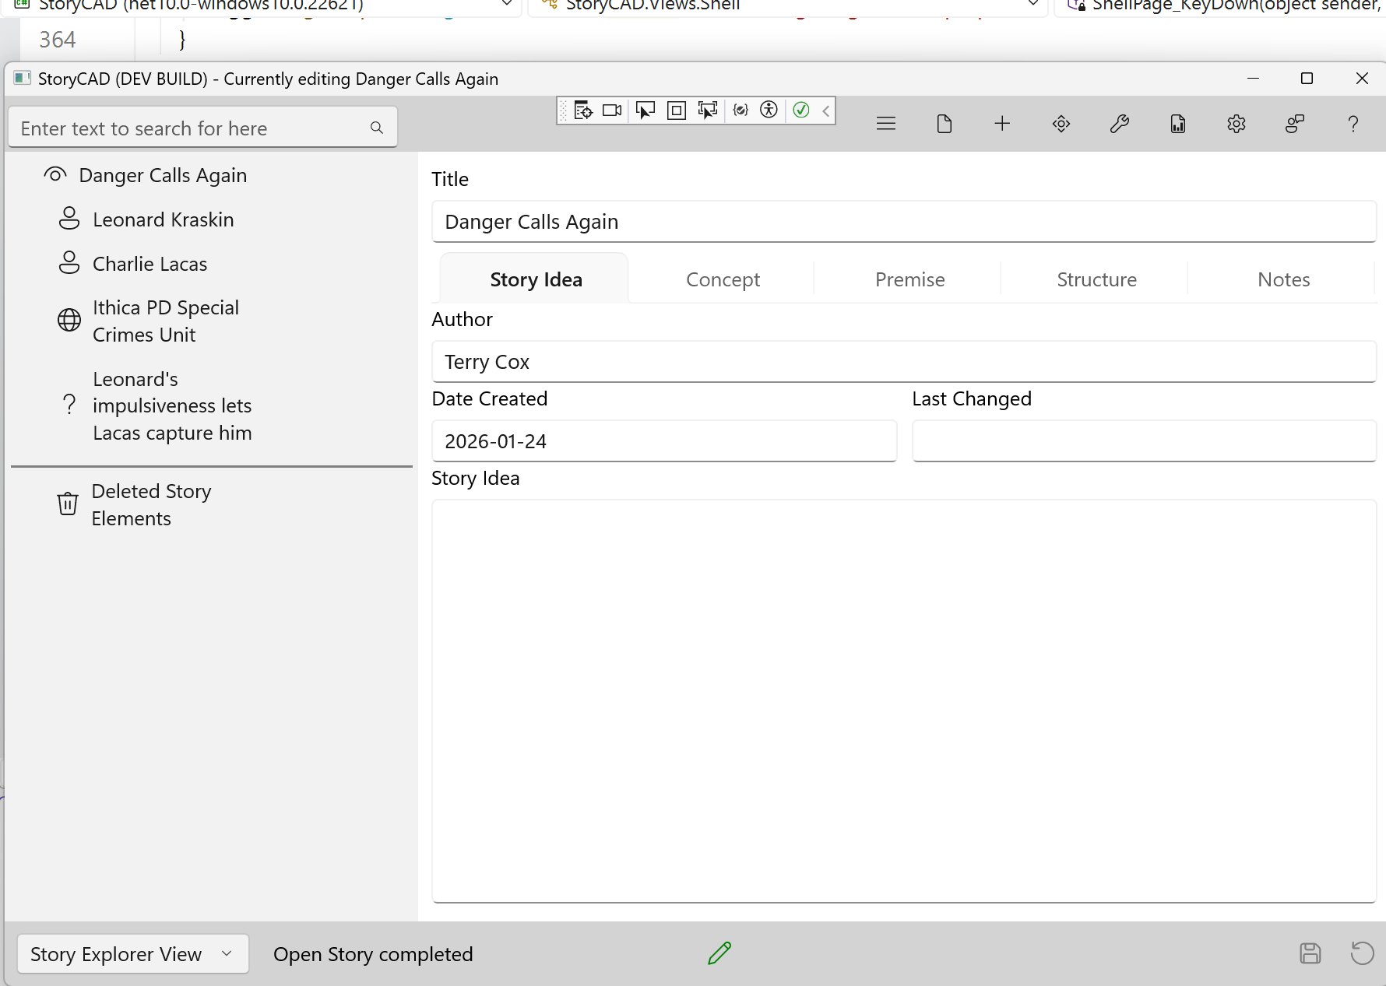The height and width of the screenshot is (986, 1386).
Task: Open Help question mark icon
Action: pos(1353,124)
